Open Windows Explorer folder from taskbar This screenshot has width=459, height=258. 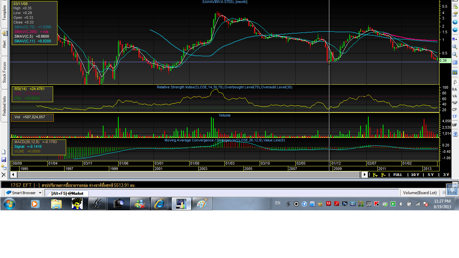56,204
